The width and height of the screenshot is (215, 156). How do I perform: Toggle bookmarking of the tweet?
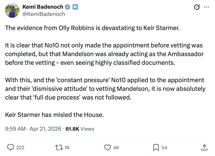click(155, 147)
